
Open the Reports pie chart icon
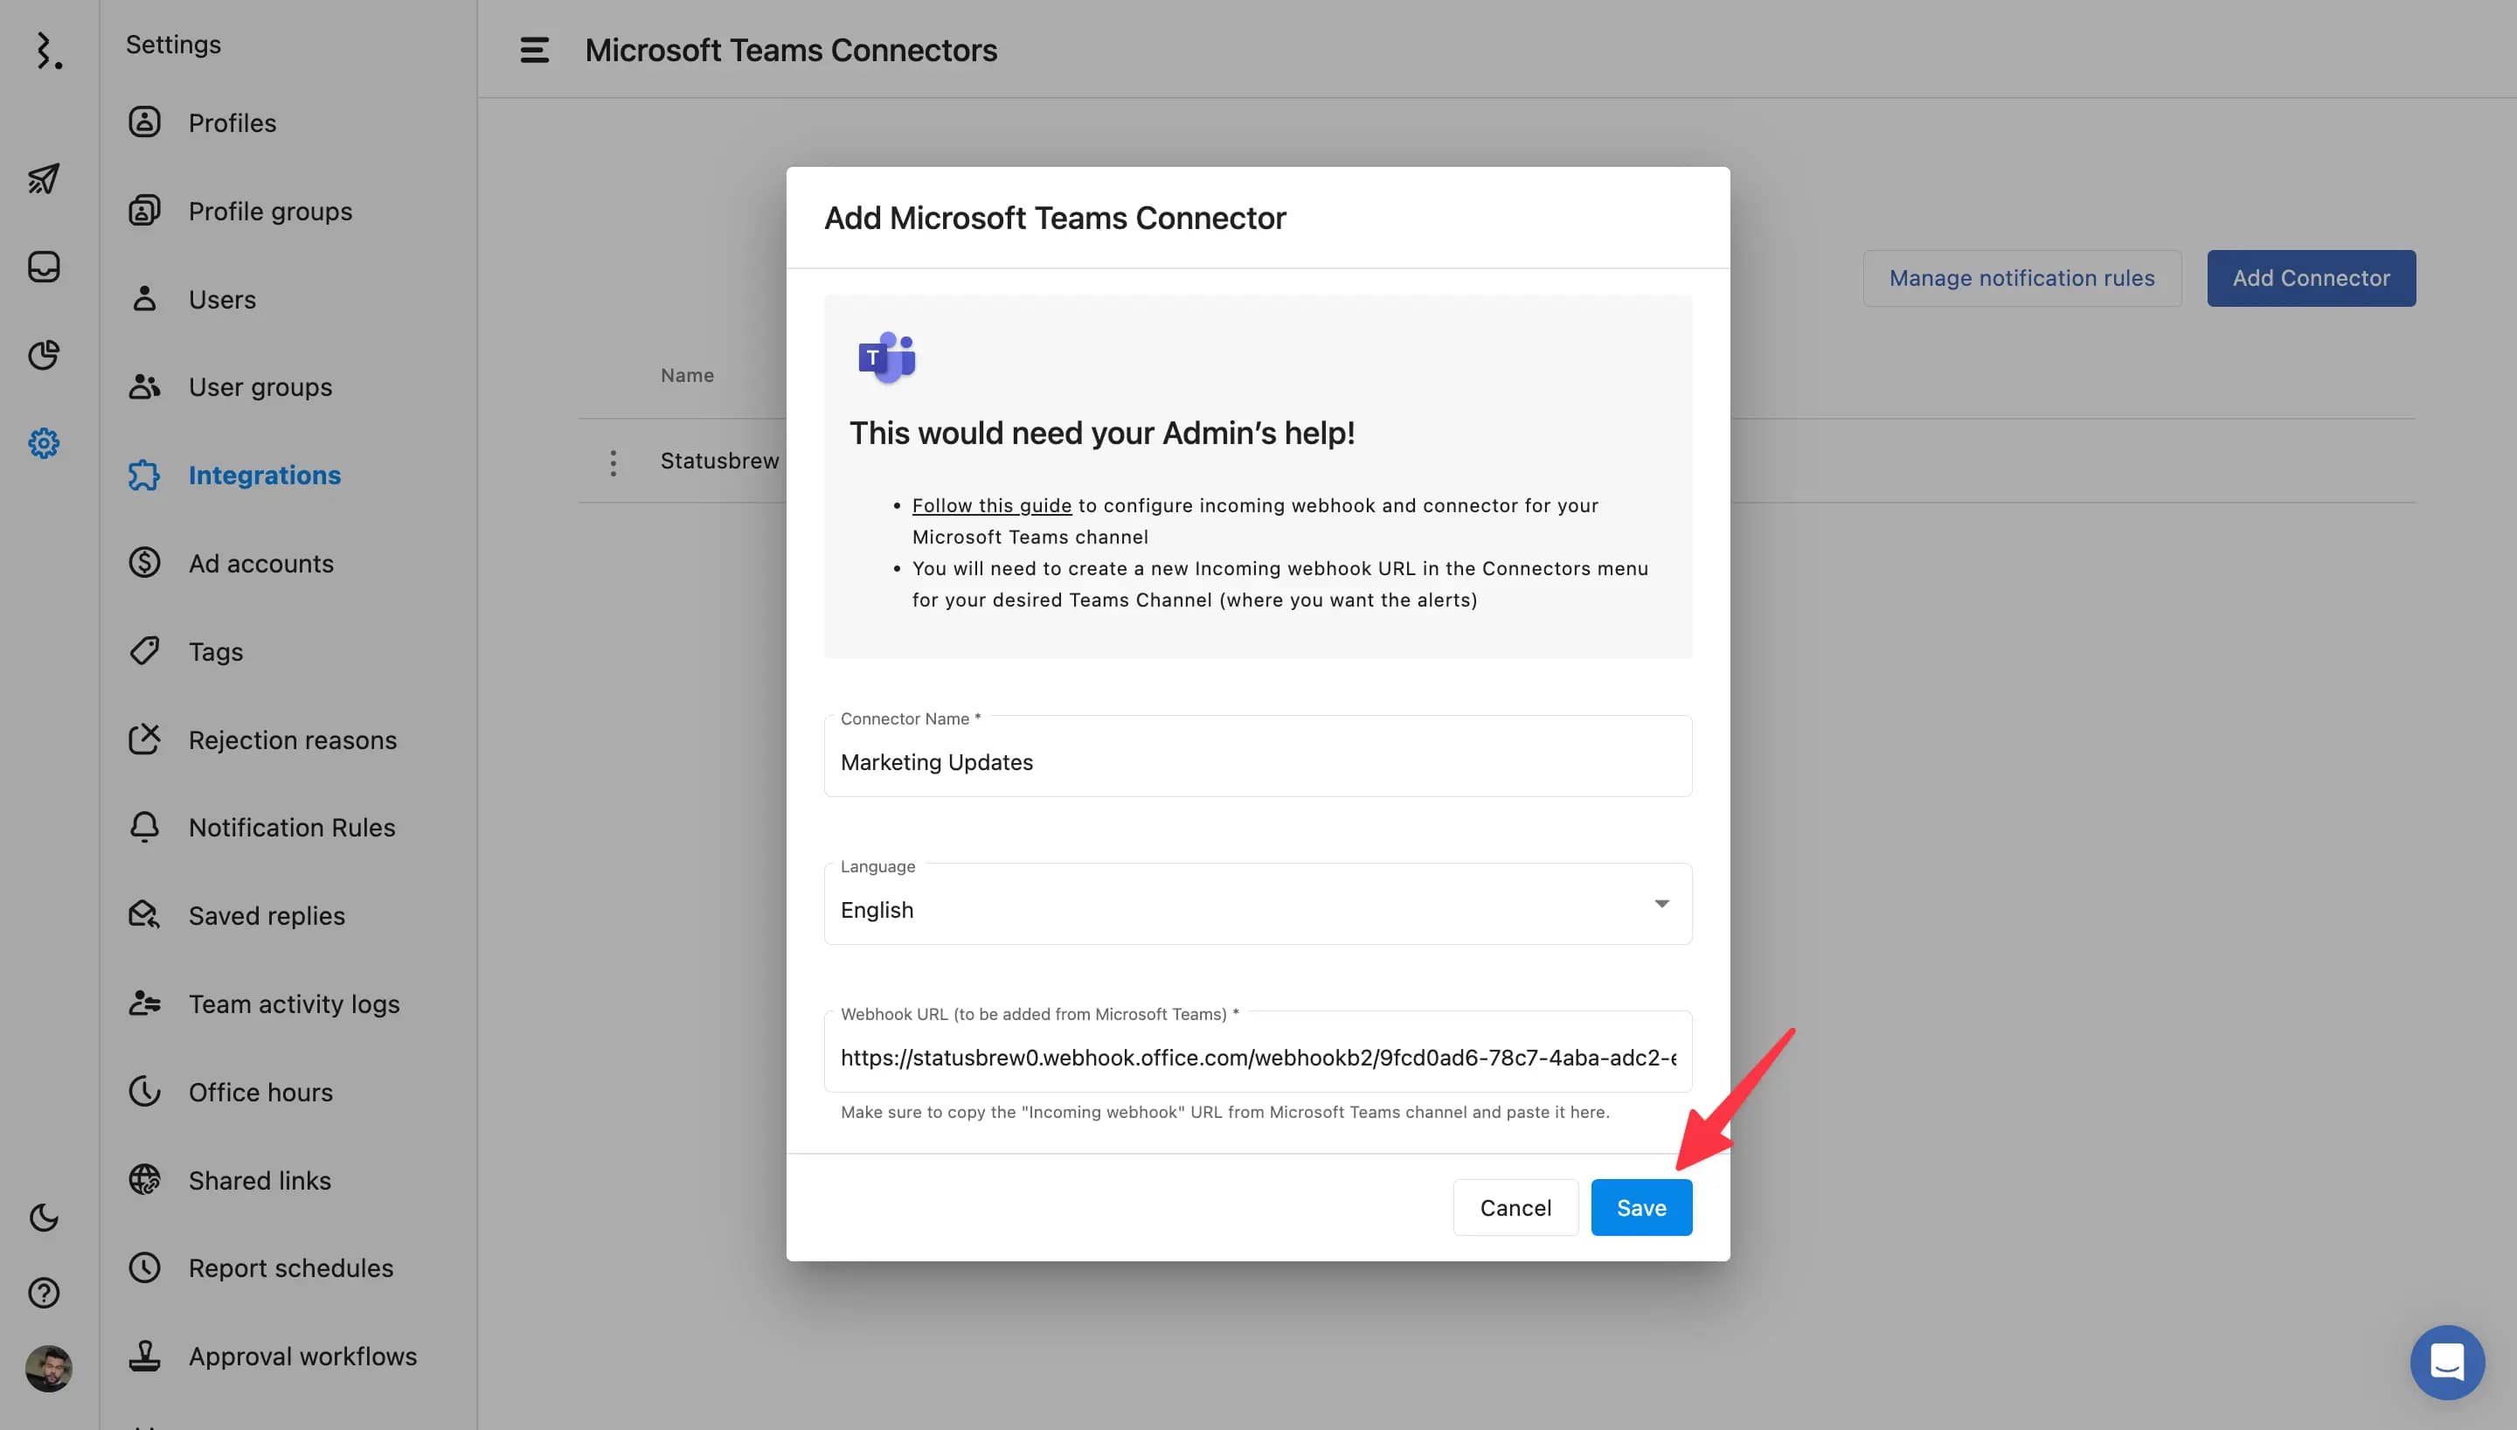pos(43,355)
